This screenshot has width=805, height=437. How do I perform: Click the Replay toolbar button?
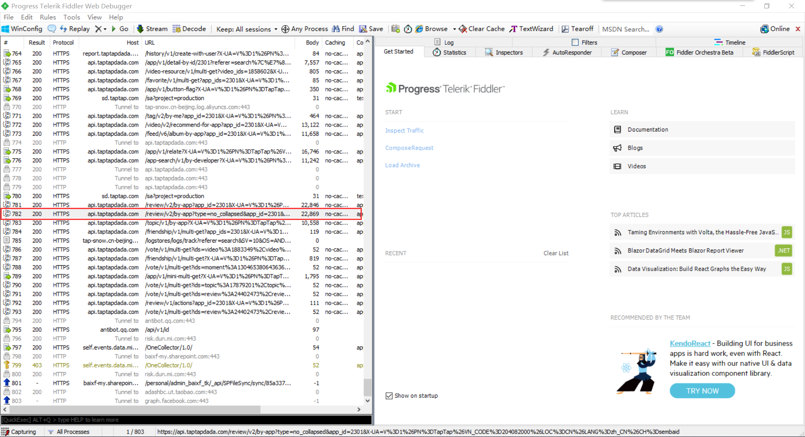(x=75, y=29)
